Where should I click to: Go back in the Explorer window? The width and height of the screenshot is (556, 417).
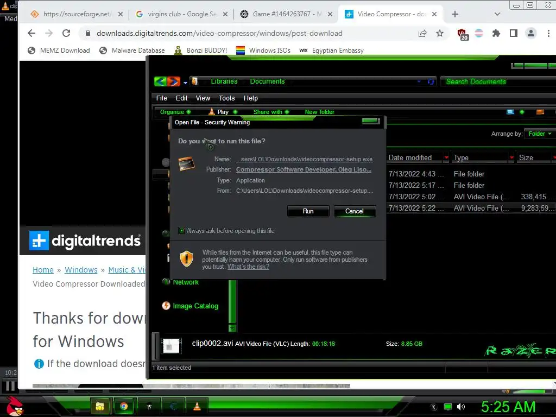pos(160,81)
